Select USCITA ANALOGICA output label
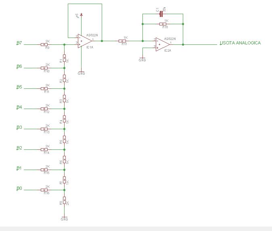This screenshot has width=272, height=231. coord(240,43)
